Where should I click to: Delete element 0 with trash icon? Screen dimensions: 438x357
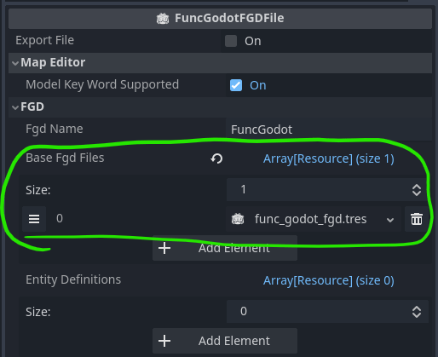click(417, 219)
